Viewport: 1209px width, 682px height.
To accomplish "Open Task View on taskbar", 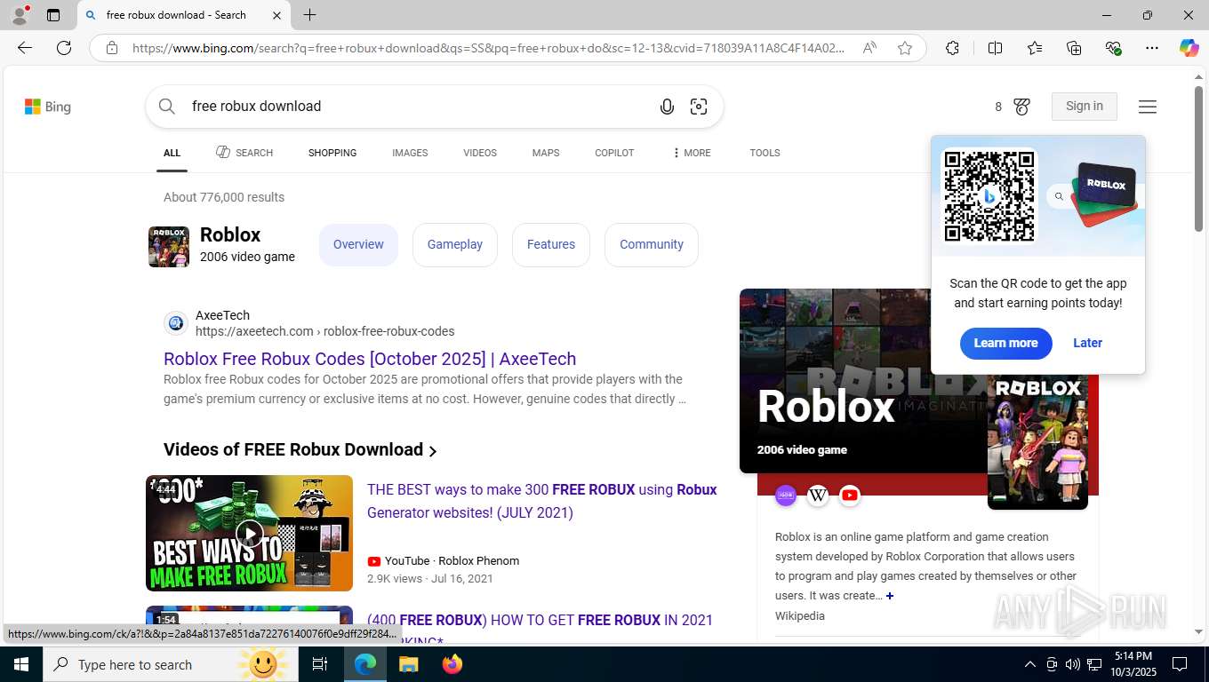I will point(320,664).
